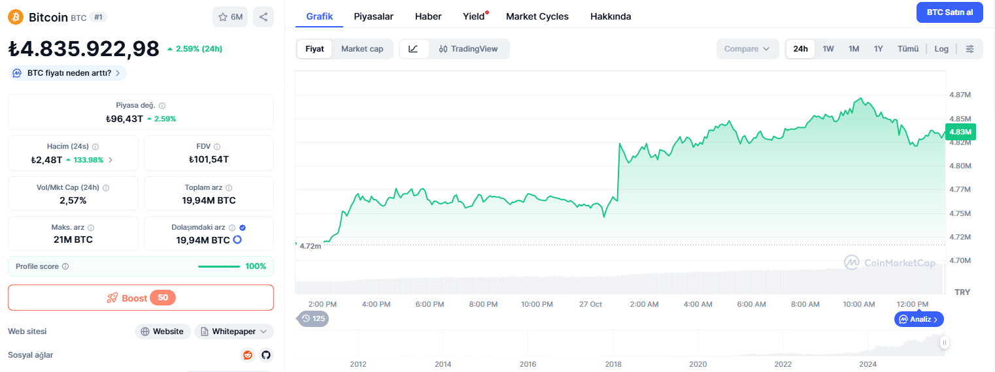Open the GitHub social link icon

[x=265, y=355]
